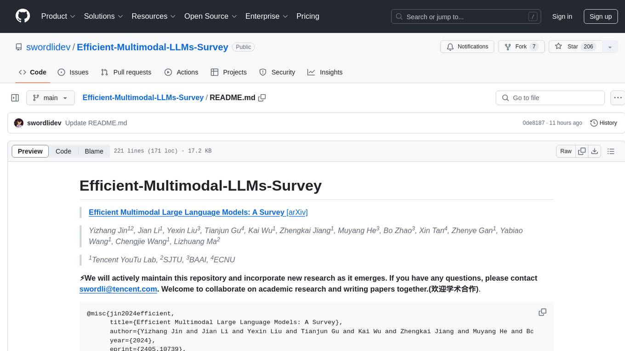Download the raw file
Image resolution: width=625 pixels, height=351 pixels.
tap(595, 151)
